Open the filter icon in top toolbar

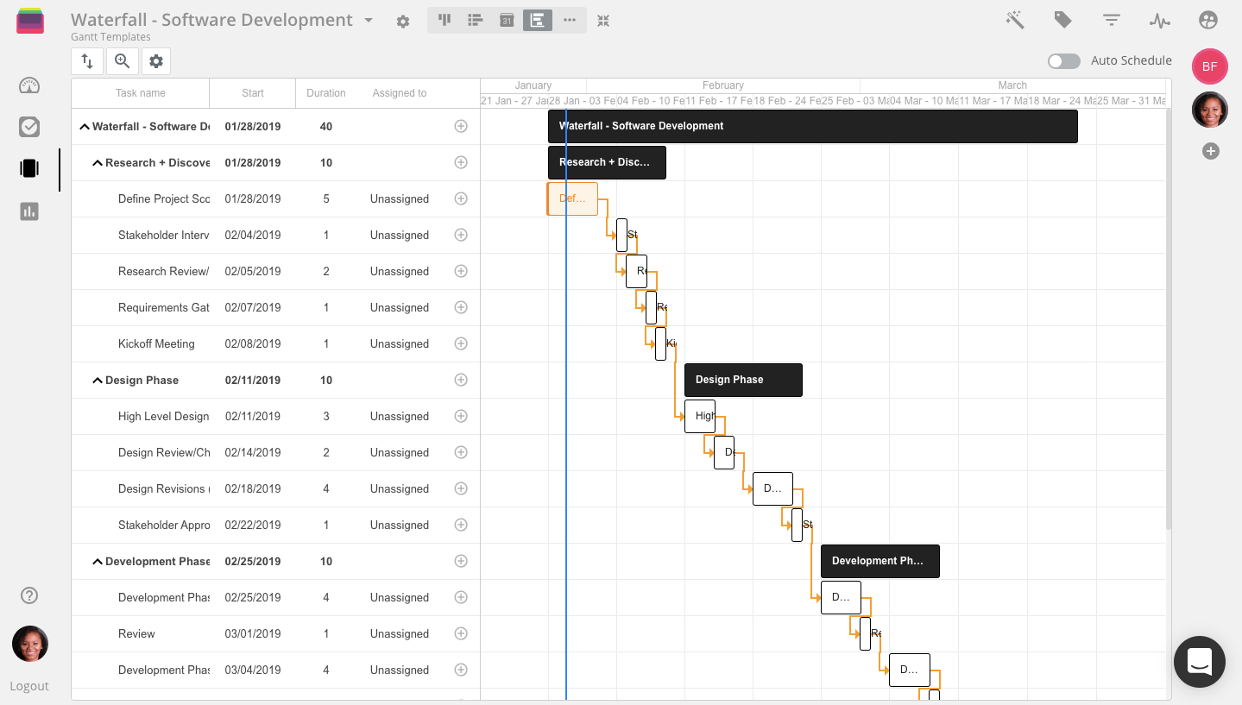pyautogui.click(x=1112, y=21)
